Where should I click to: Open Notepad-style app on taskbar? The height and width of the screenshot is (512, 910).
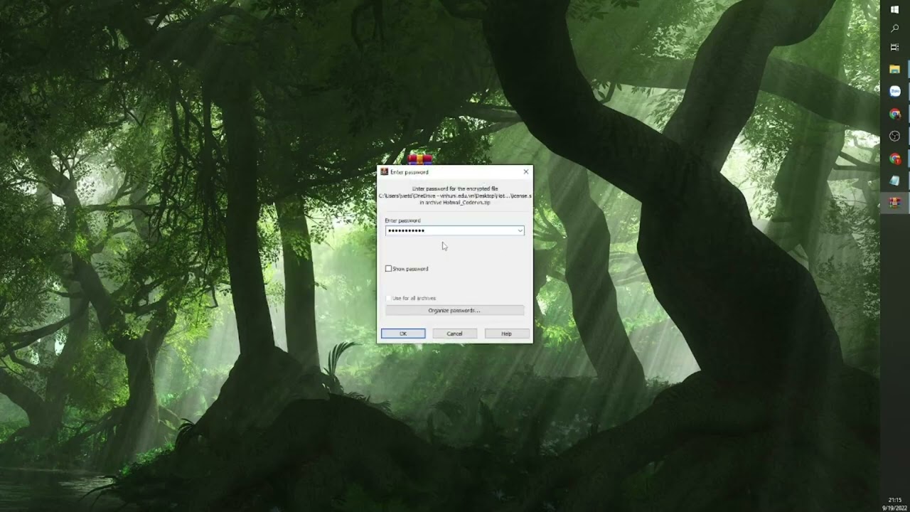tap(895, 181)
